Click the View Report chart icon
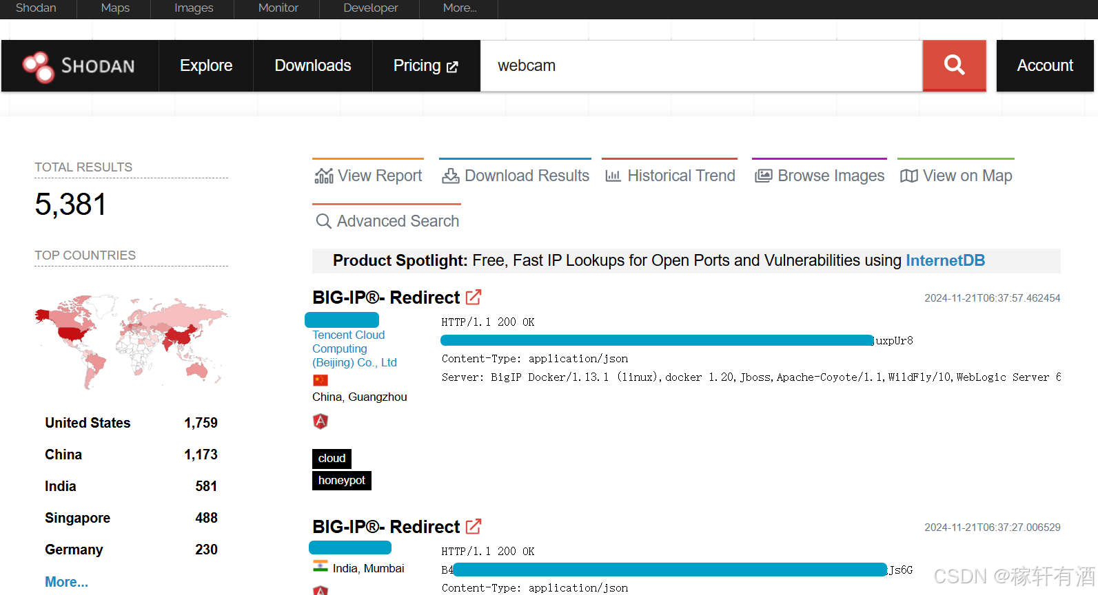The image size is (1098, 595). (324, 176)
